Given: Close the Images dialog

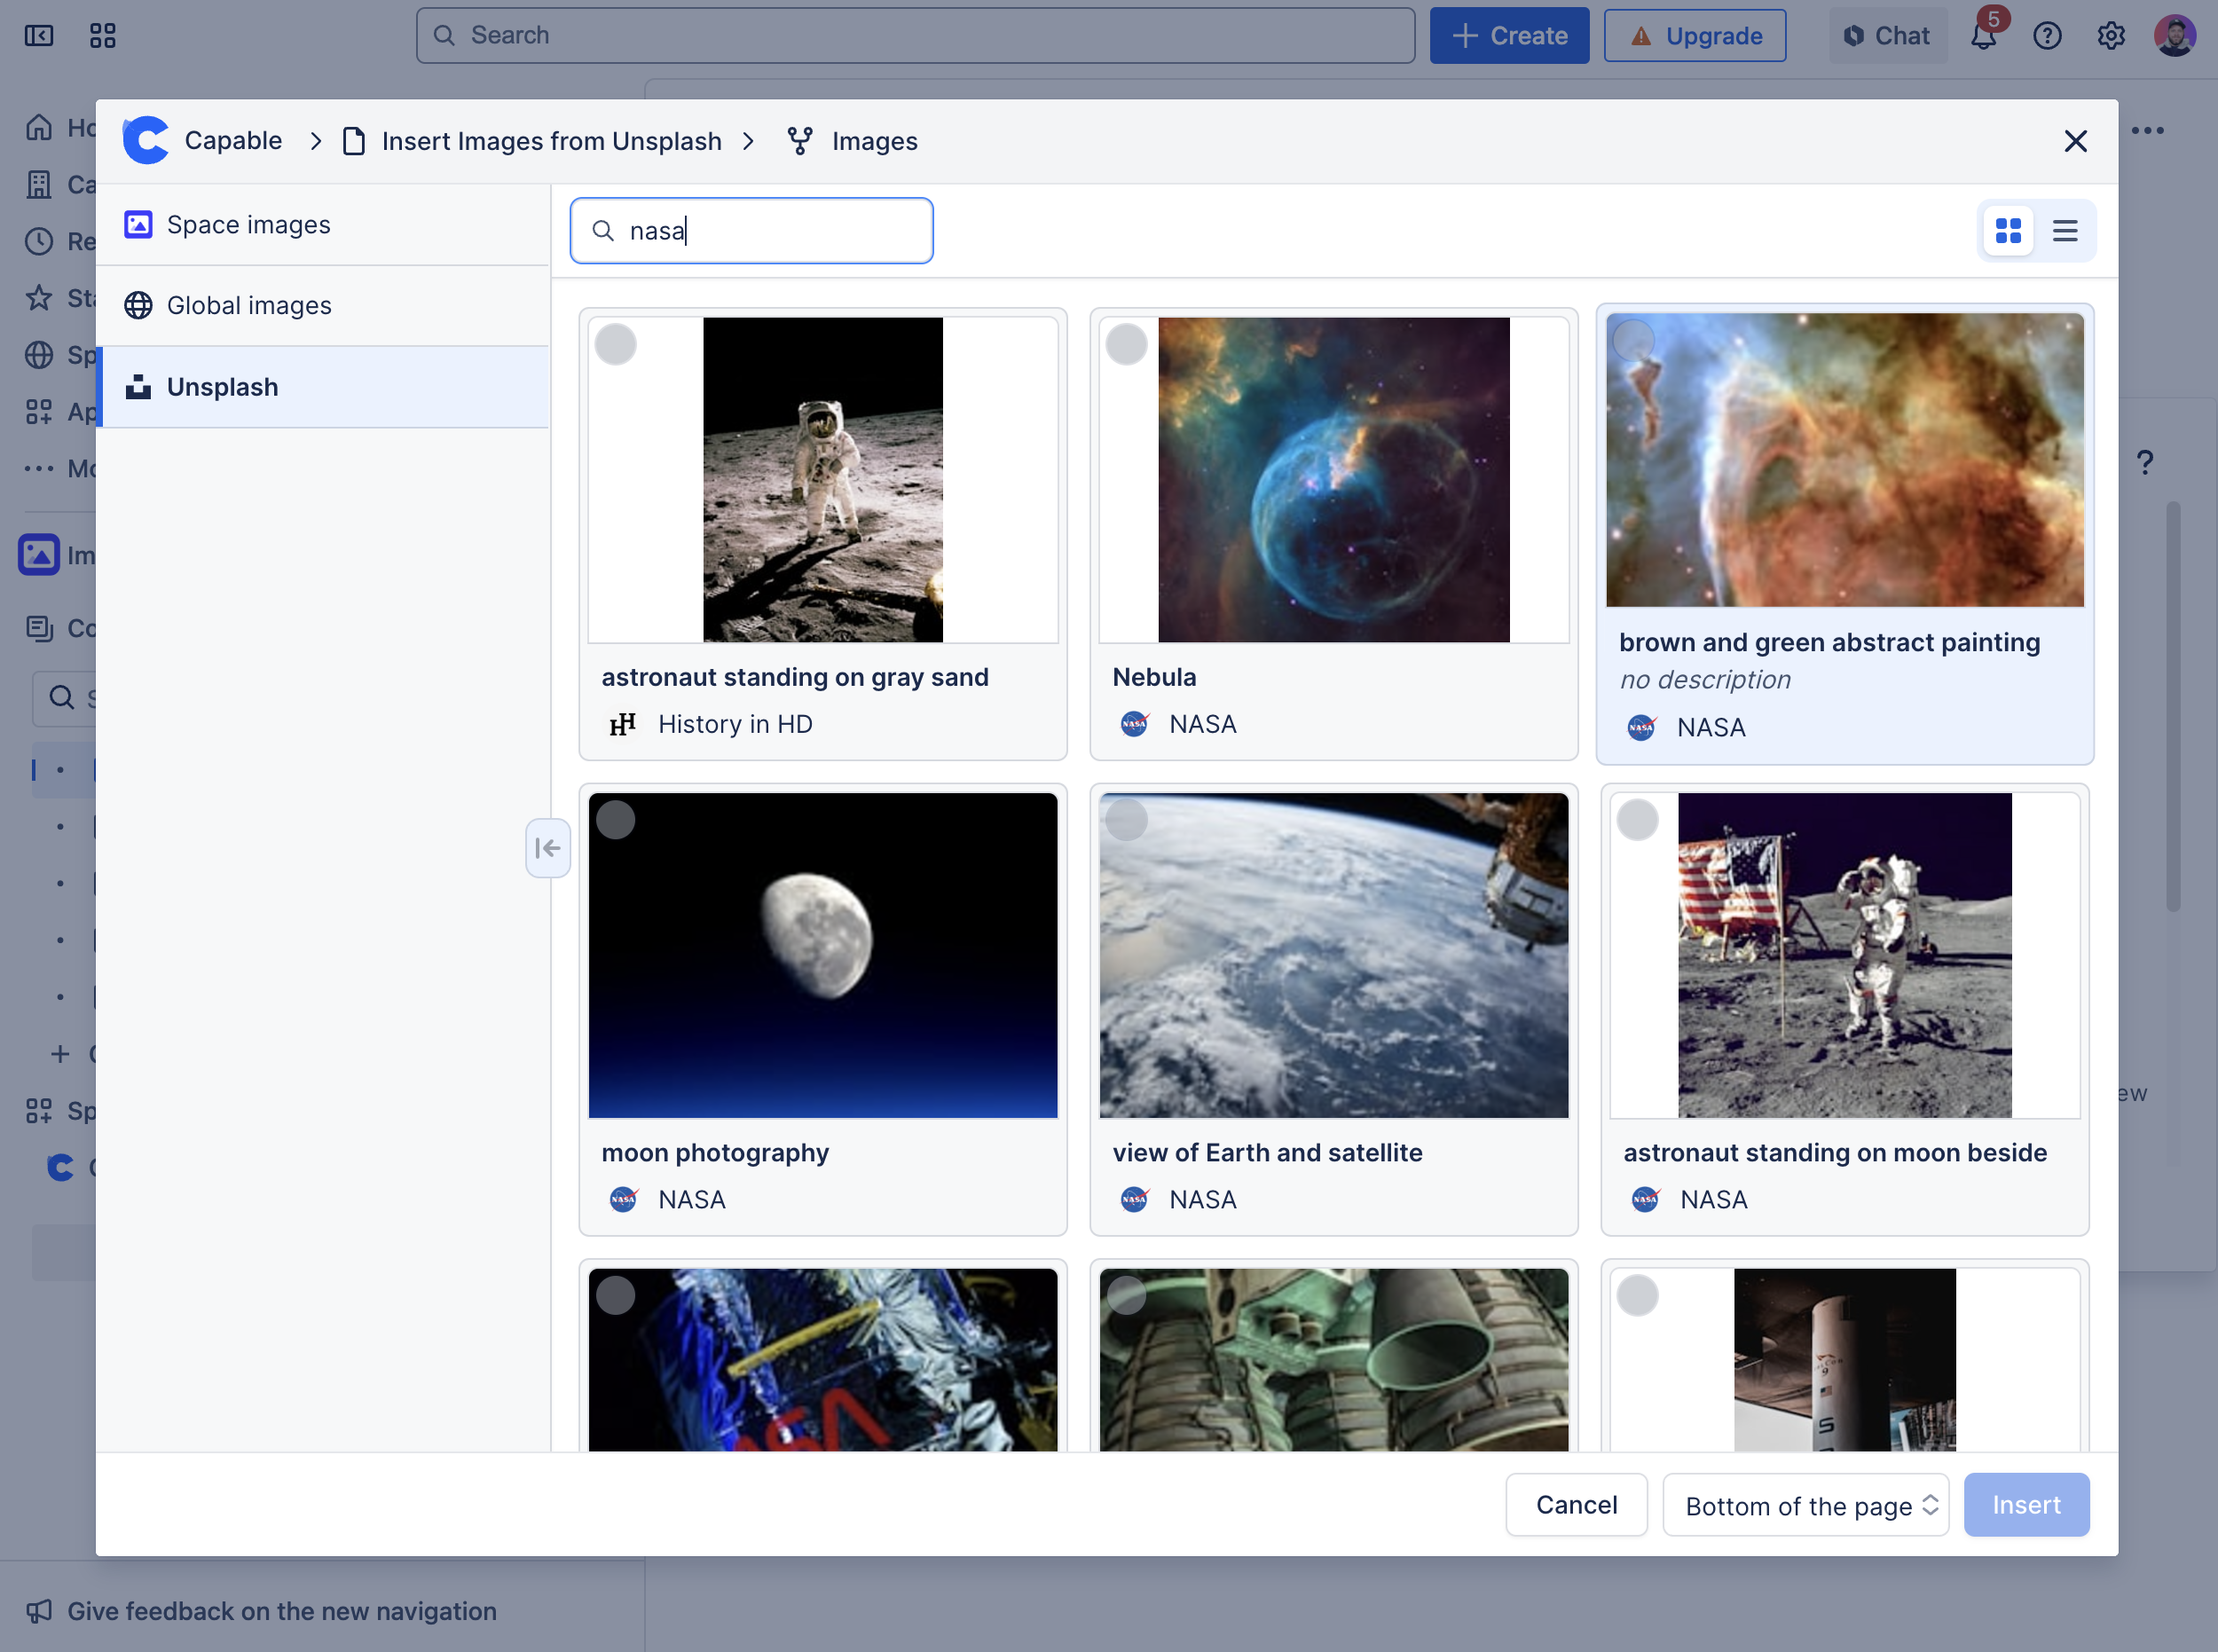Looking at the screenshot, I should click(2075, 141).
